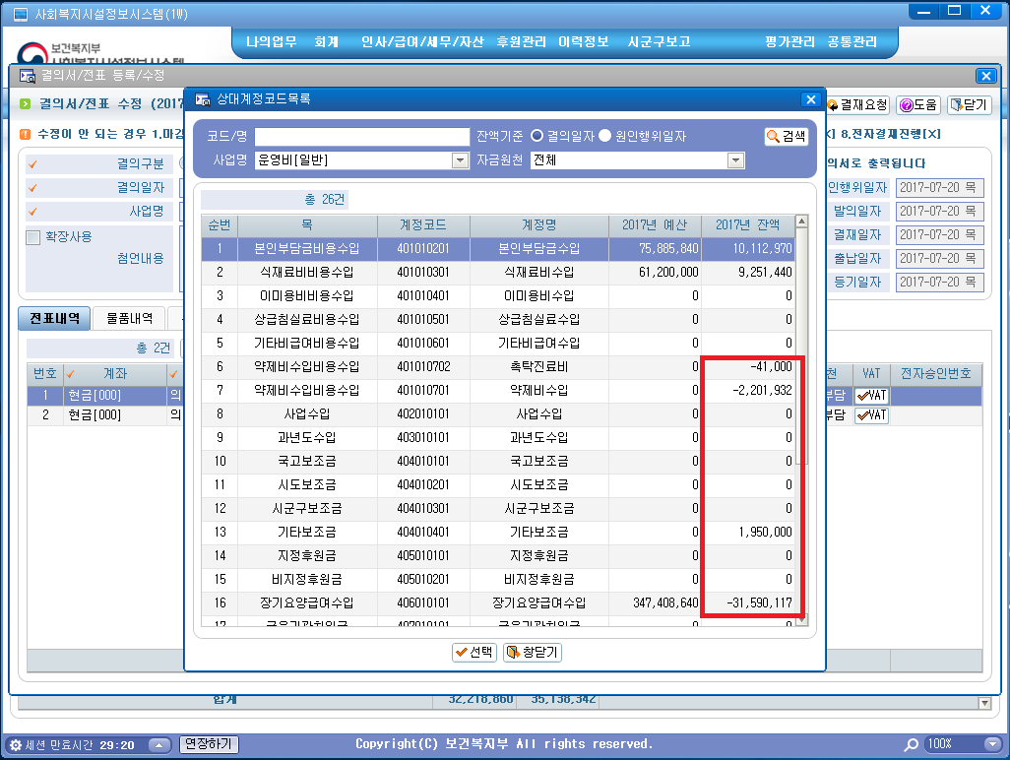Select the 결의일자 radio option
Screen dimensions: 1010x760
[537, 136]
